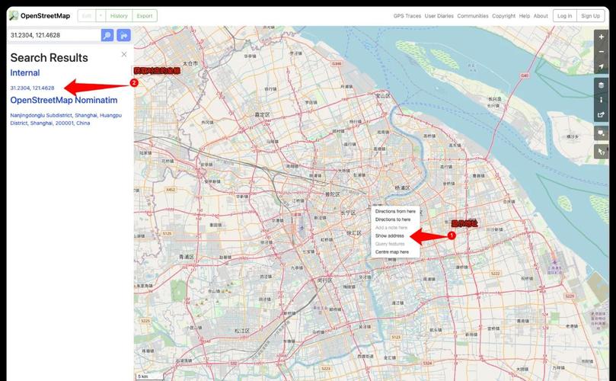
Task: Open the map Layers panel
Action: tap(602, 85)
